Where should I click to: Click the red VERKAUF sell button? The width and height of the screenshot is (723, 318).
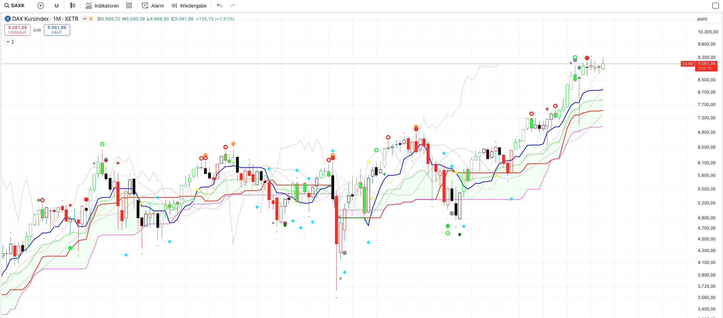pos(17,30)
